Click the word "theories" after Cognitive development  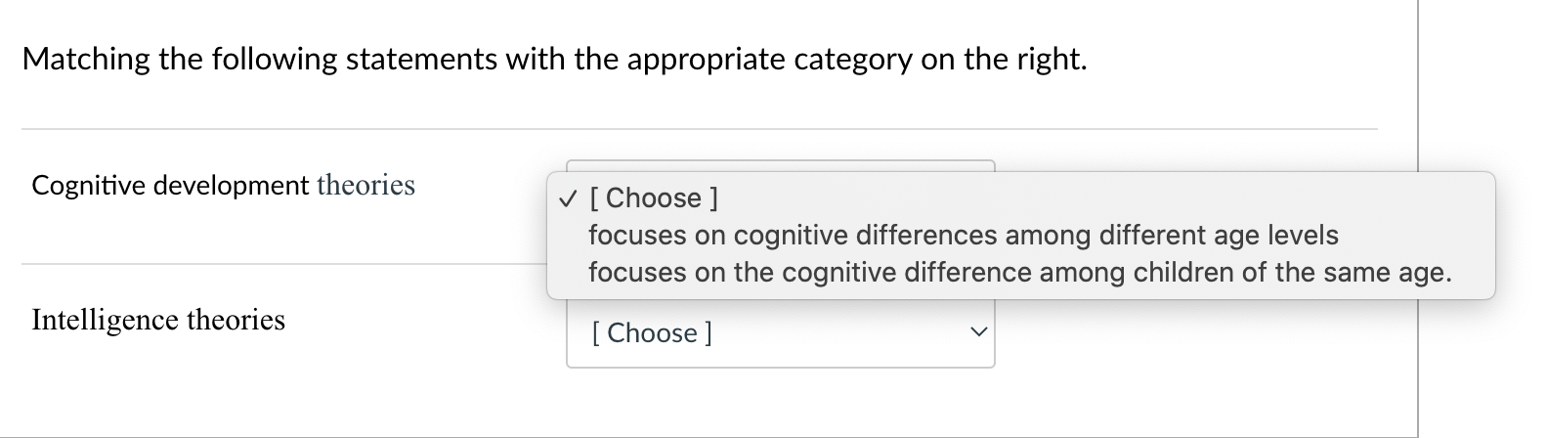pyautogui.click(x=365, y=186)
